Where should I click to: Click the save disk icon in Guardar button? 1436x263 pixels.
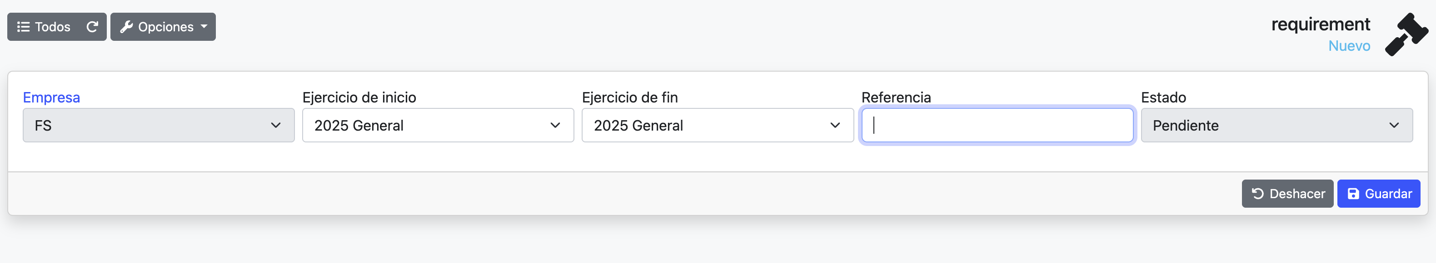[x=1353, y=194]
